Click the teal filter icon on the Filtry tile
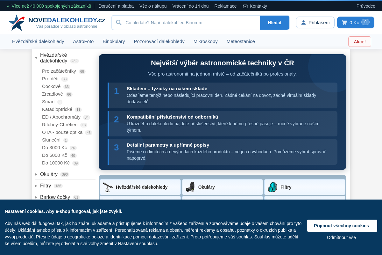Viewport: 382px width, 255px height. pos(272,187)
